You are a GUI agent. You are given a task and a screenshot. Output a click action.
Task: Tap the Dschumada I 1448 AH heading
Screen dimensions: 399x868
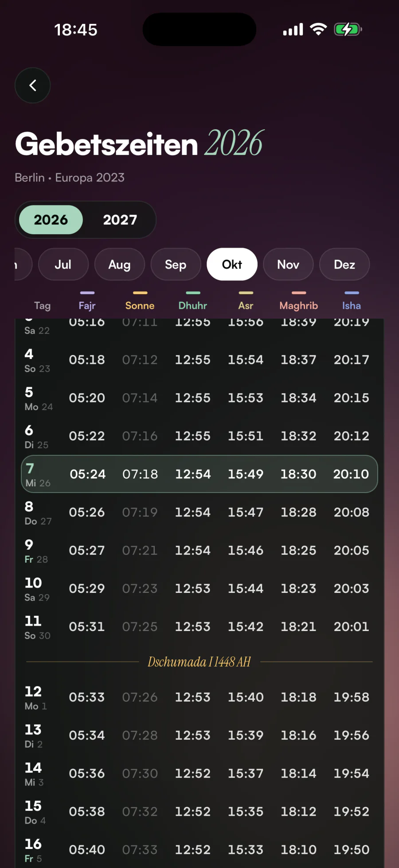199,662
